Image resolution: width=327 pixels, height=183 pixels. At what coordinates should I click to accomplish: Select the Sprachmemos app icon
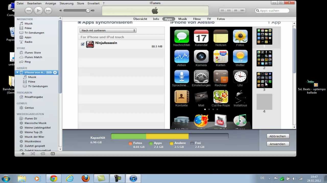coord(182,77)
